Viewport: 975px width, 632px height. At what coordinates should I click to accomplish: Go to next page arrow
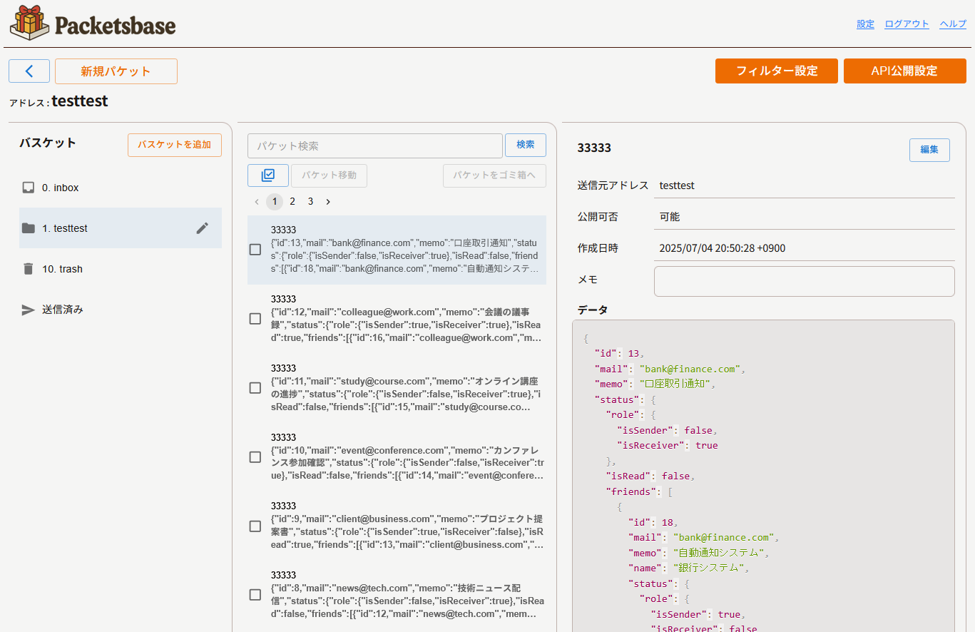click(328, 202)
